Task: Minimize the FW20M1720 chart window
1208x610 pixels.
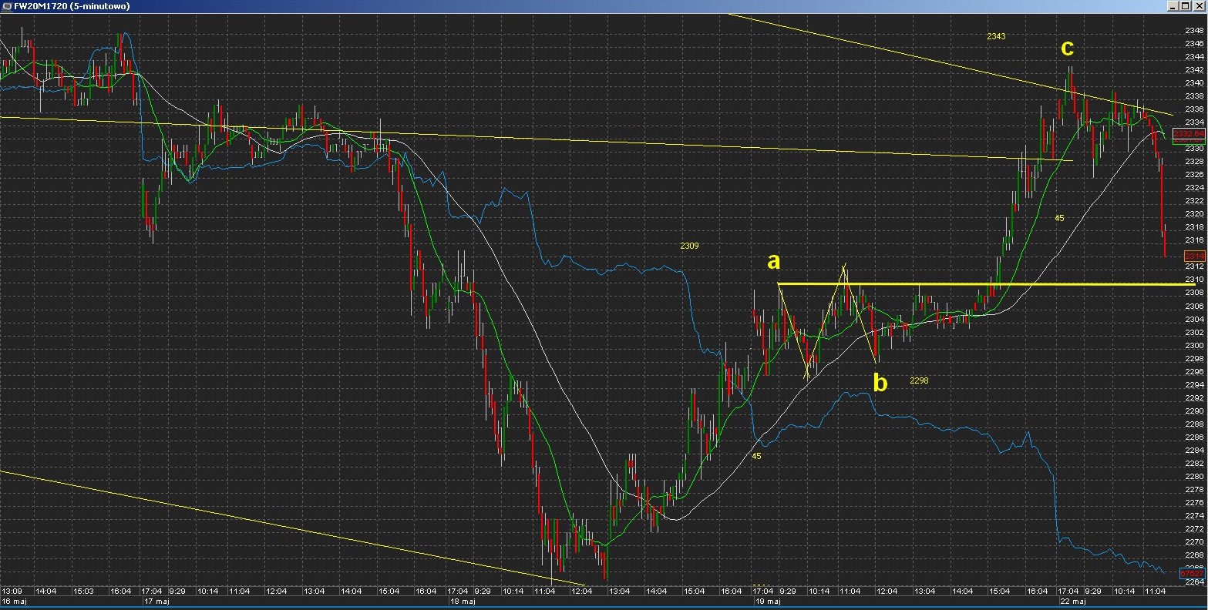Action: click(1173, 6)
